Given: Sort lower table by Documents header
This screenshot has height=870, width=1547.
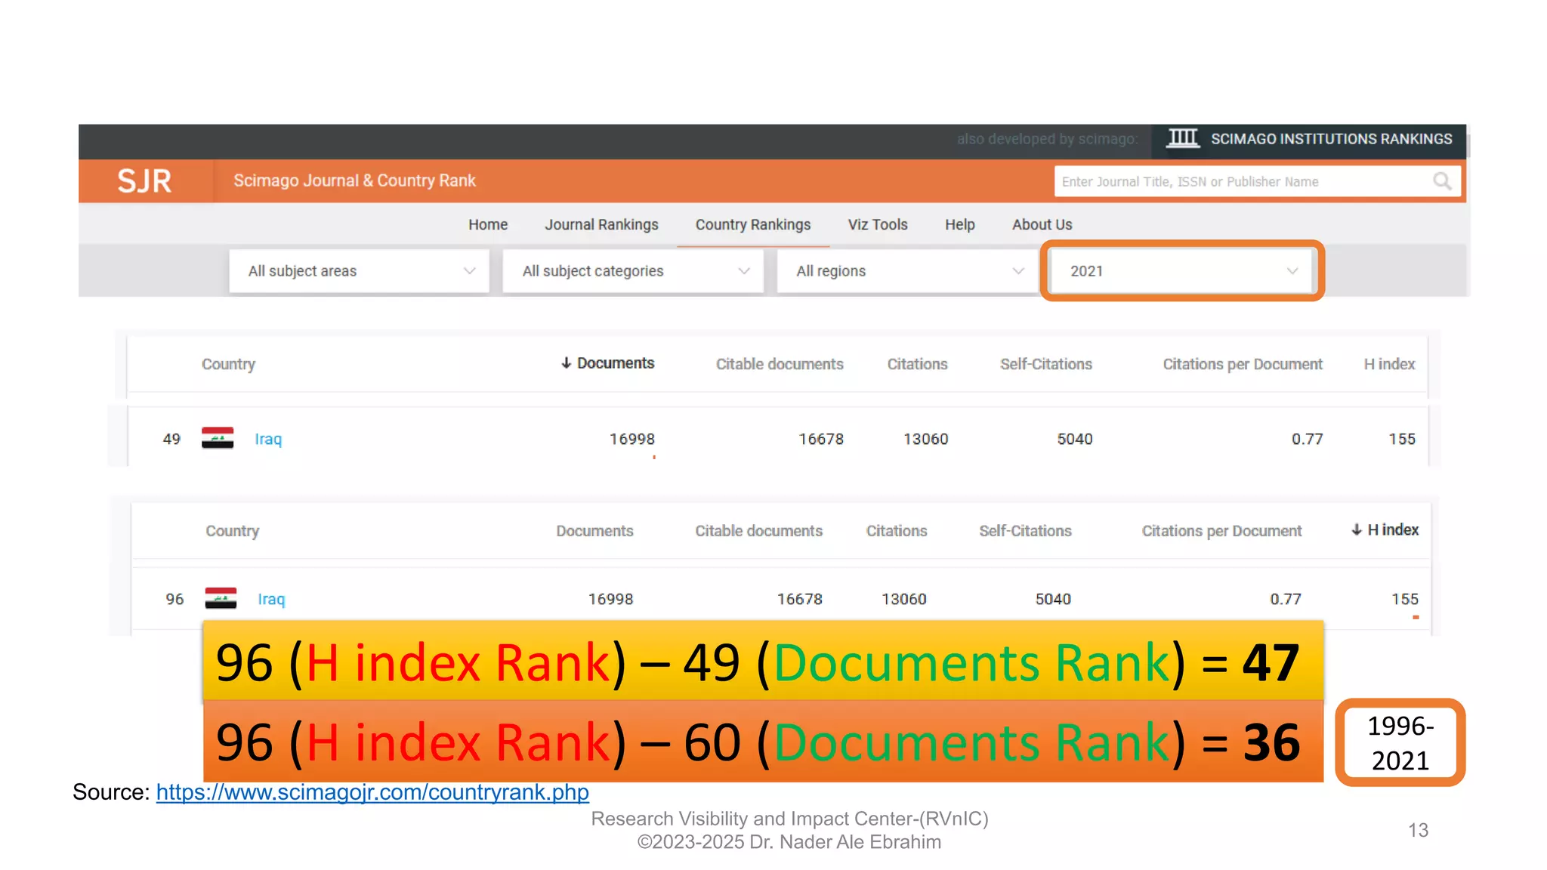Looking at the screenshot, I should (x=594, y=531).
